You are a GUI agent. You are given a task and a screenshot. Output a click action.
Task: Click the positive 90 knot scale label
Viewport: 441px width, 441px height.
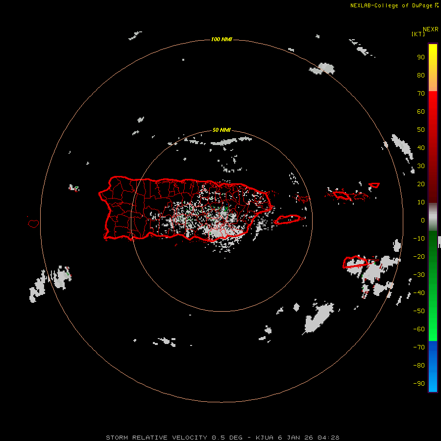pyautogui.click(x=421, y=57)
